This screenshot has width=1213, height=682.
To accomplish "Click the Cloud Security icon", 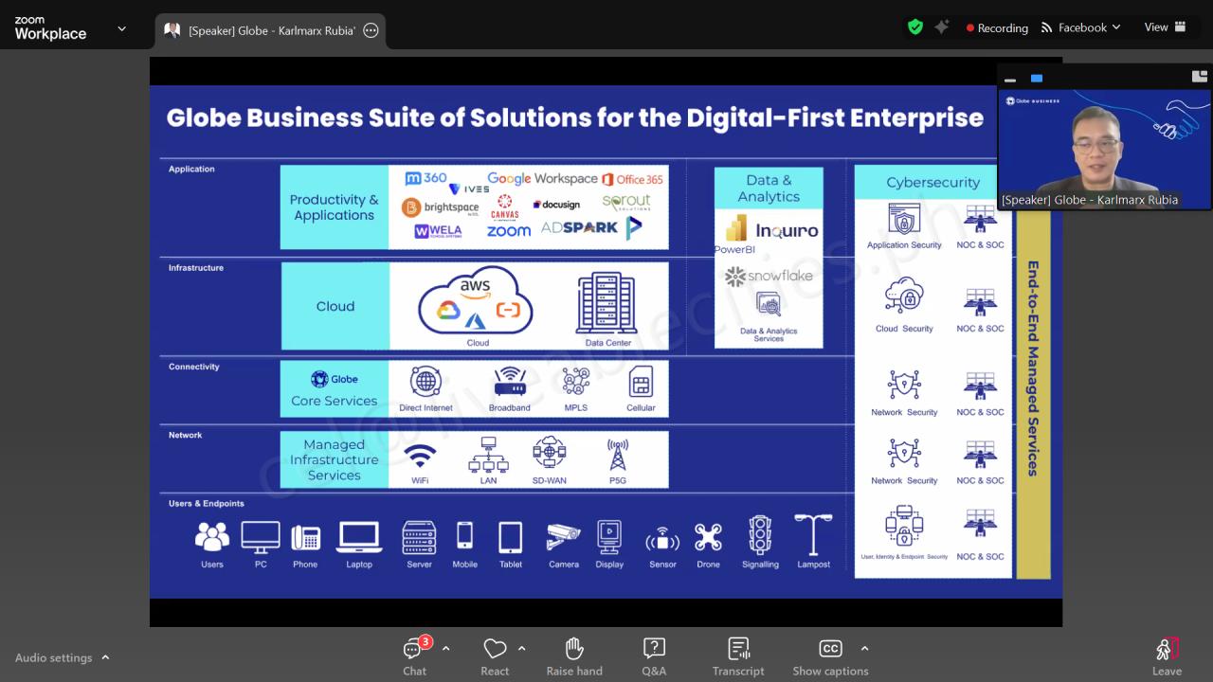I will pos(904,296).
